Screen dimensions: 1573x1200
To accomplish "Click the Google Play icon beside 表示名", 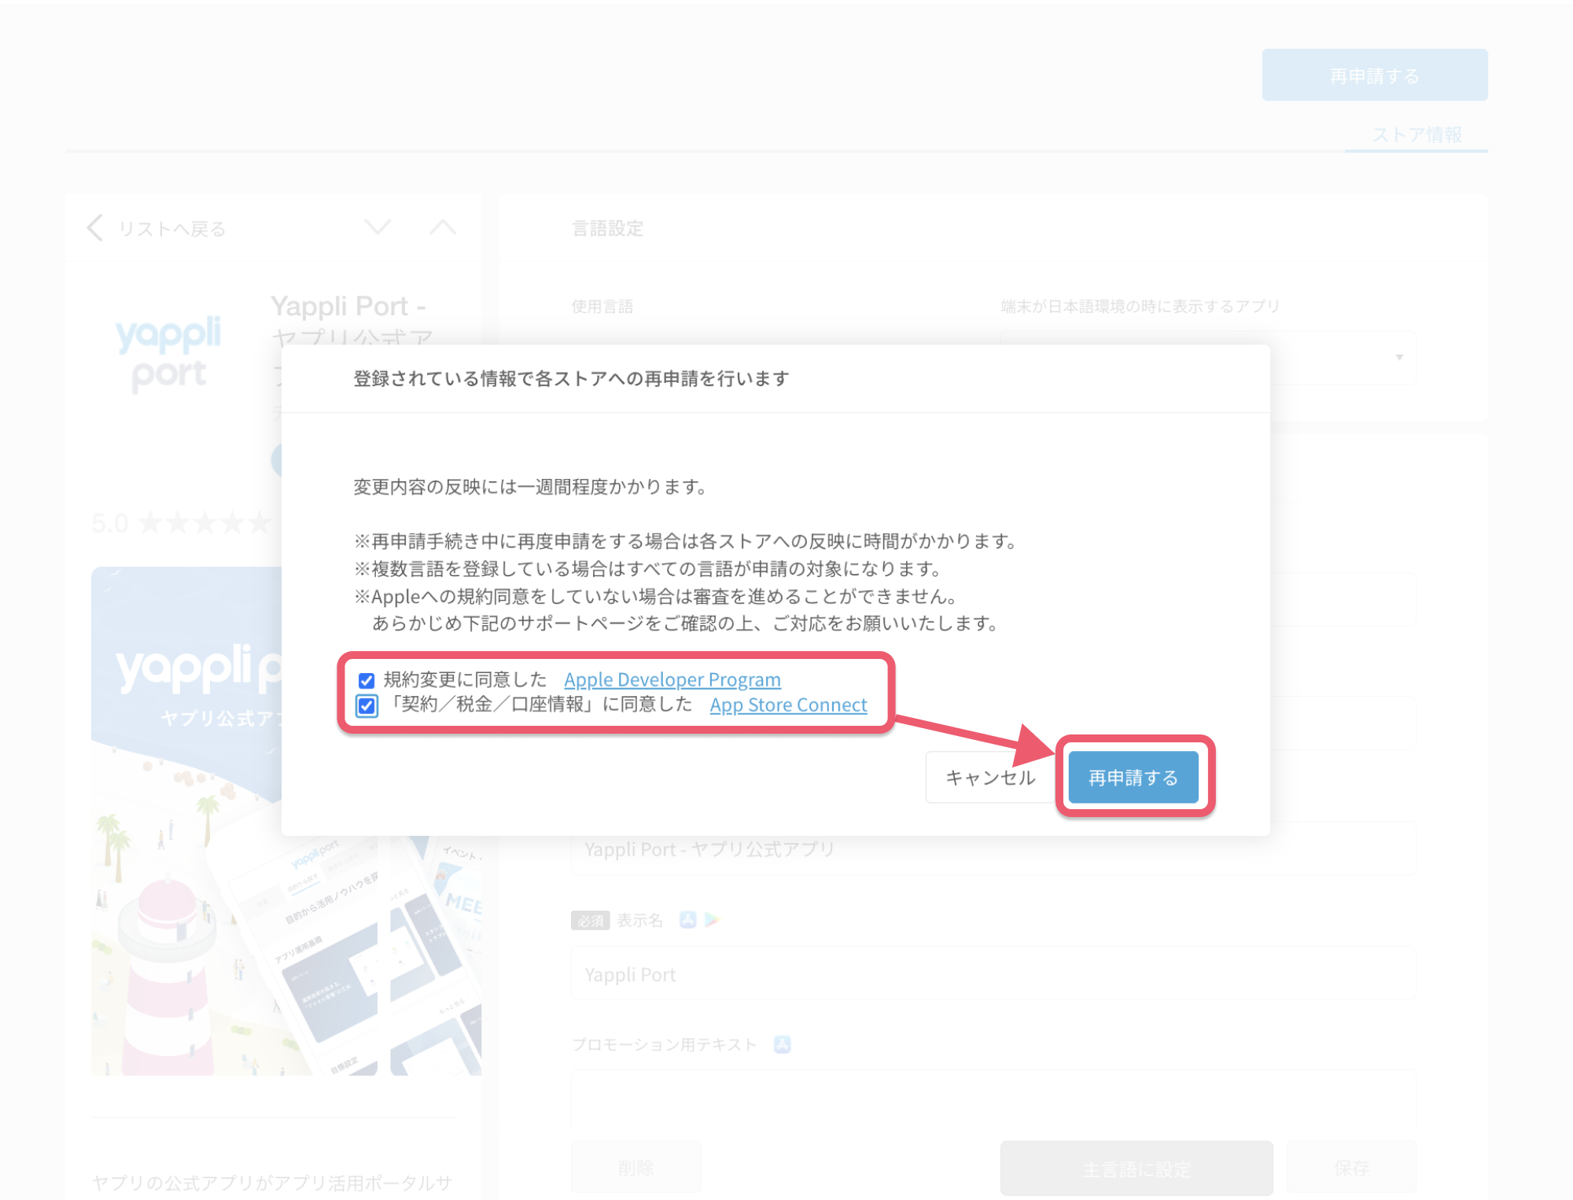I will [x=713, y=920].
